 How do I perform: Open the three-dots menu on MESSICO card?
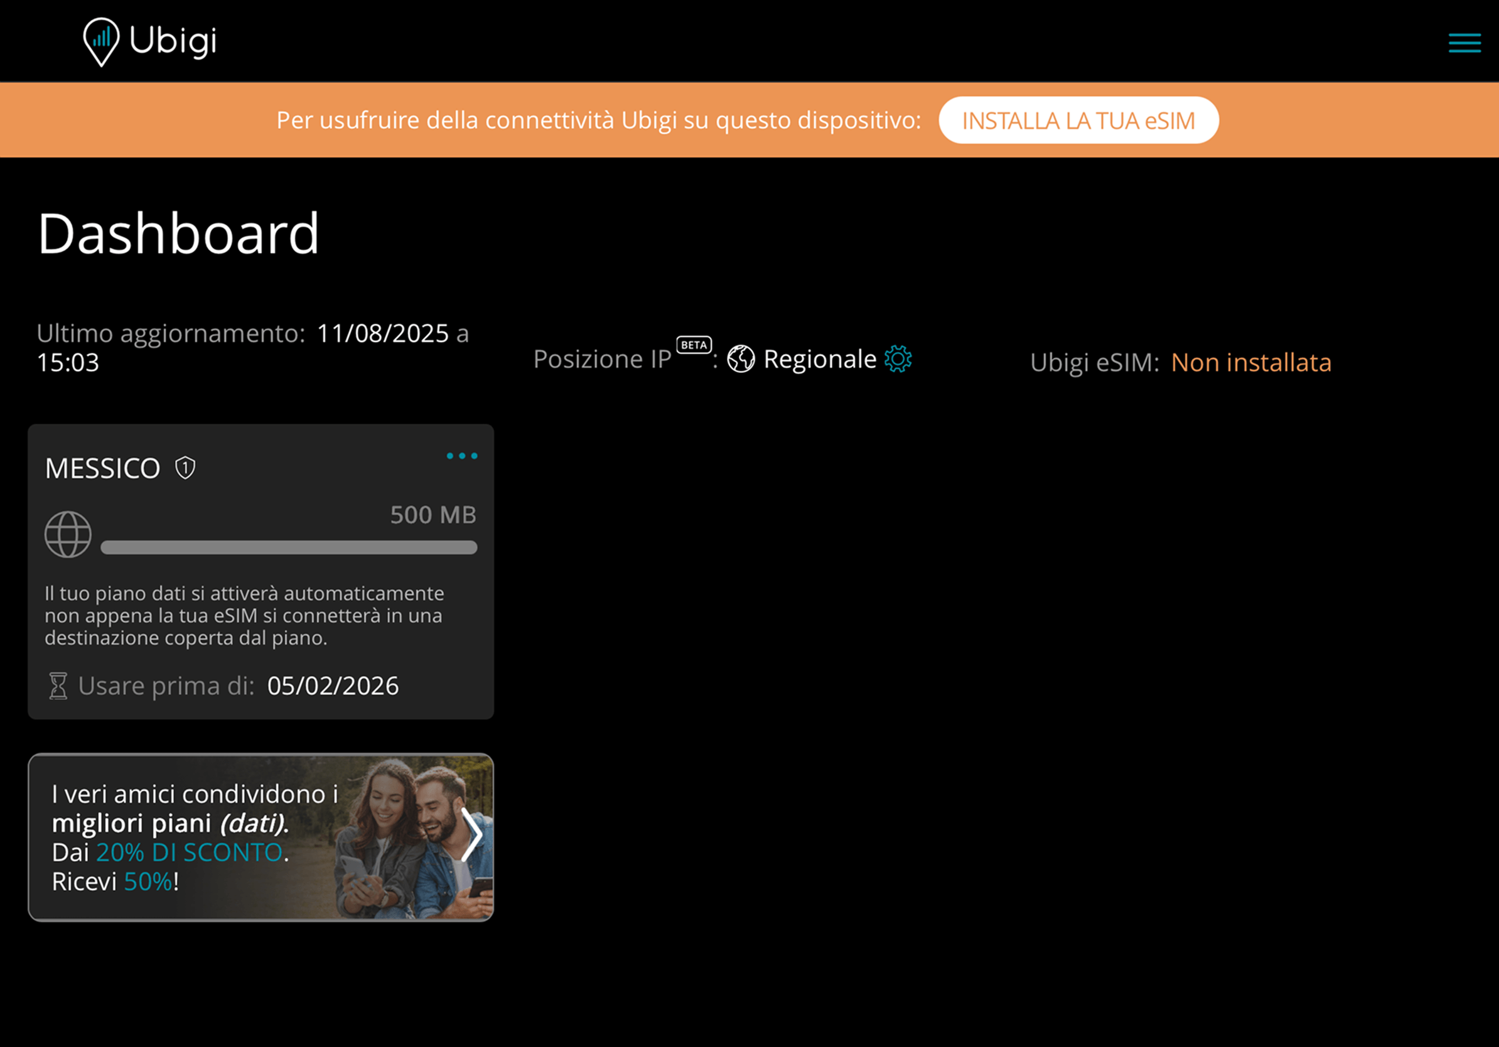pyautogui.click(x=462, y=456)
